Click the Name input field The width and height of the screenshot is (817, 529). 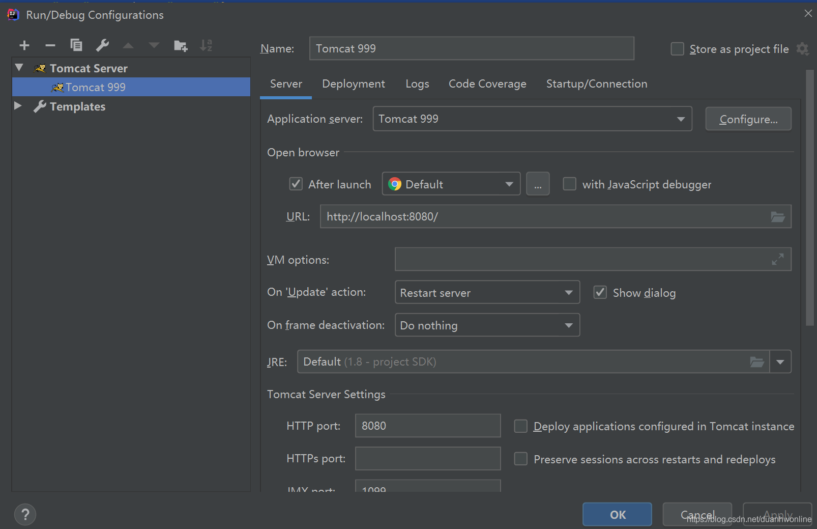coord(472,48)
